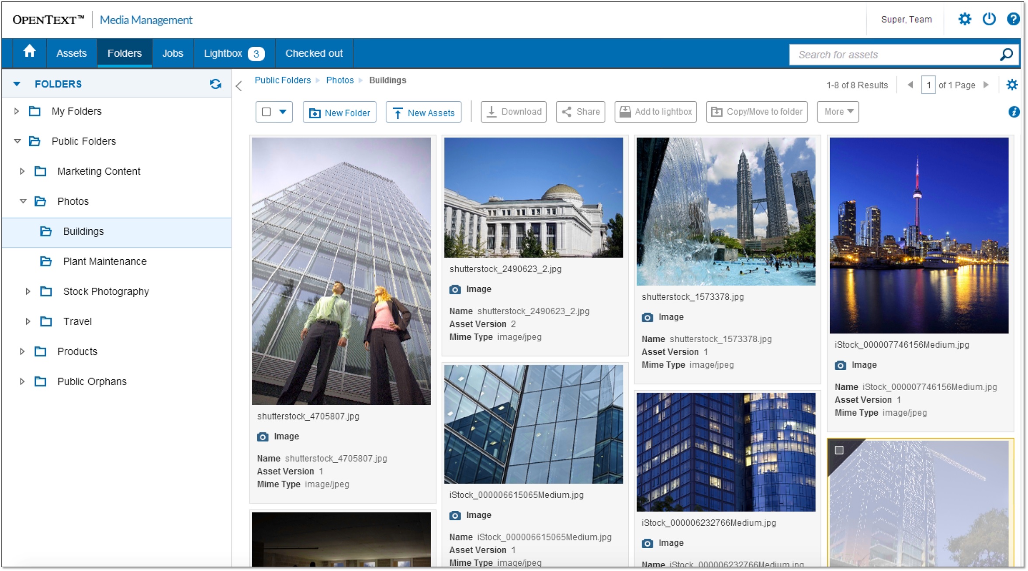The width and height of the screenshot is (1028, 571).
Task: Tick the checkbox on highlighted crane building thumbnail
Action: 839,450
